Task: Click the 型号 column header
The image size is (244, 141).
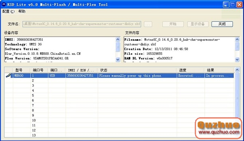Action: click(x=21, y=70)
